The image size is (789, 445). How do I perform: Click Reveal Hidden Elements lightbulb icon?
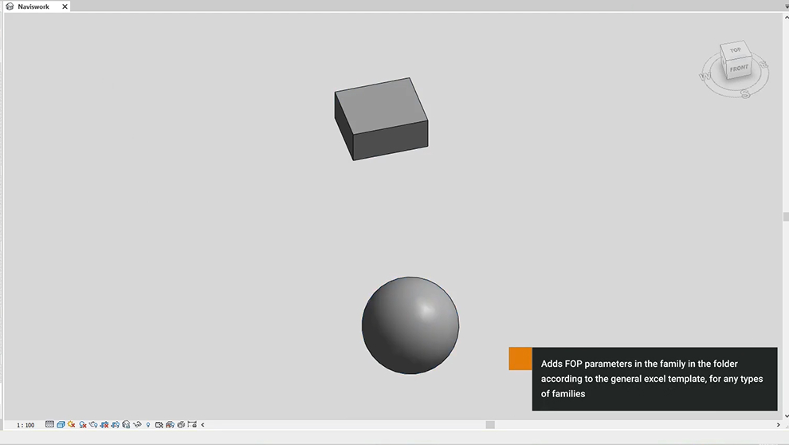click(x=148, y=425)
